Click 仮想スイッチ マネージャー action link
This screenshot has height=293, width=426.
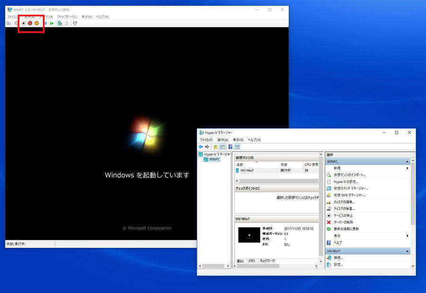click(x=350, y=188)
